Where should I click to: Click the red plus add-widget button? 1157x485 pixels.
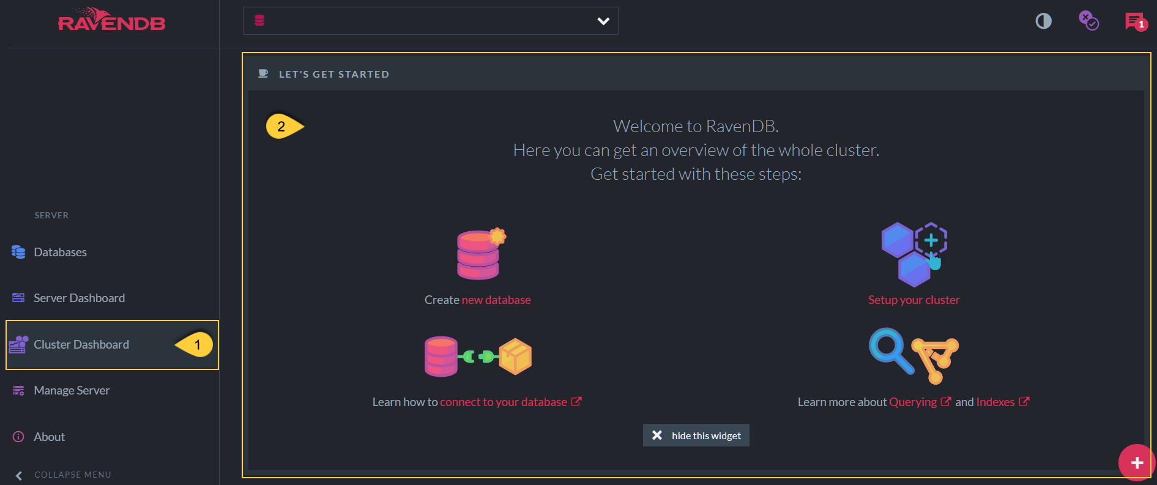point(1137,463)
